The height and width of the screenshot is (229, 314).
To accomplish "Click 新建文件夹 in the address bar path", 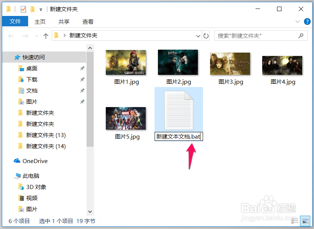I will (83, 36).
